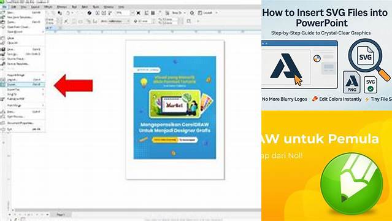
Task: Click the Launch application icon
Action: tap(201, 13)
